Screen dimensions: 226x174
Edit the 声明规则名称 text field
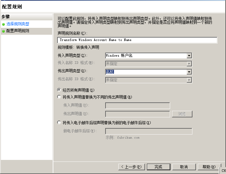click(137, 40)
